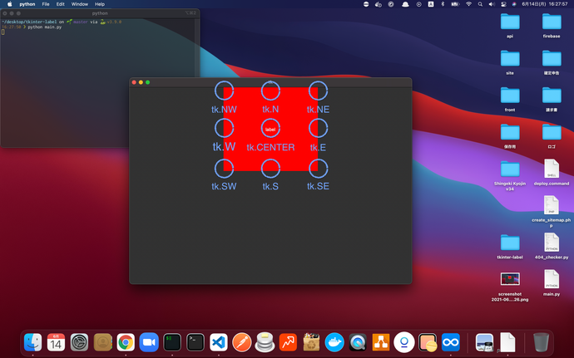The width and height of the screenshot is (574, 358).
Task: Click the Apple menu logo
Action: 9,4
